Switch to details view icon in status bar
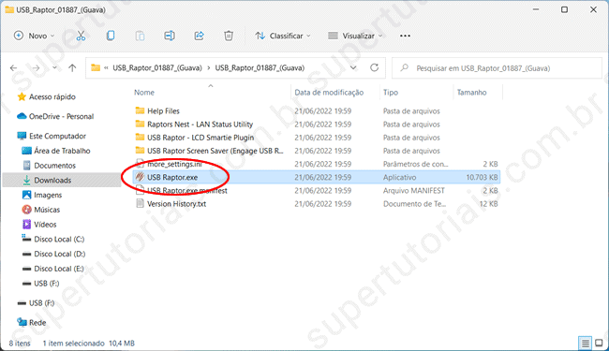This screenshot has width=609, height=351. click(585, 343)
